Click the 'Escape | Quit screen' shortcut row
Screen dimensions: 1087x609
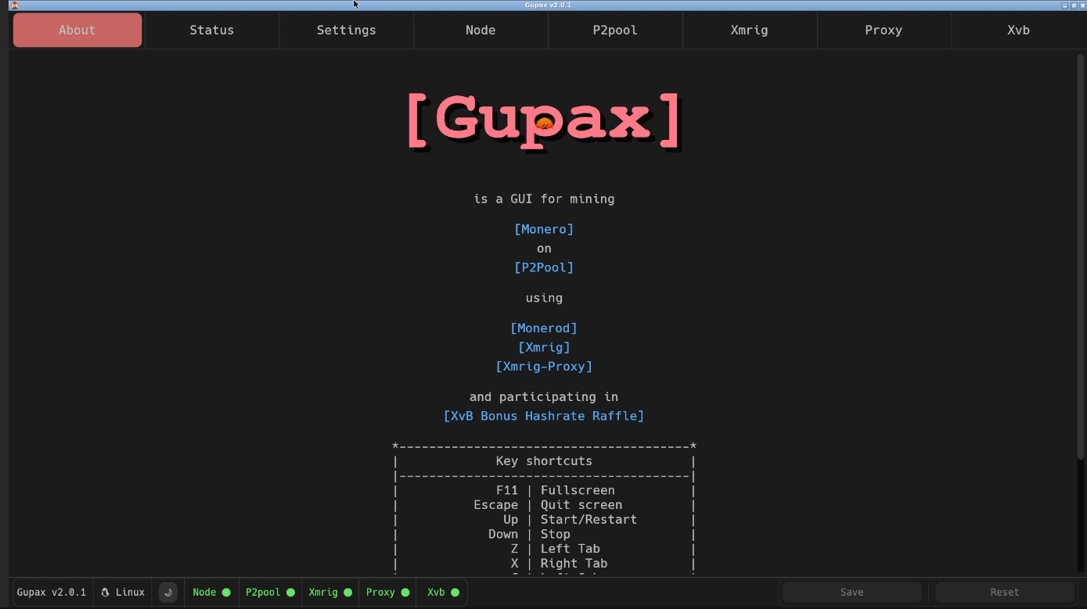544,505
